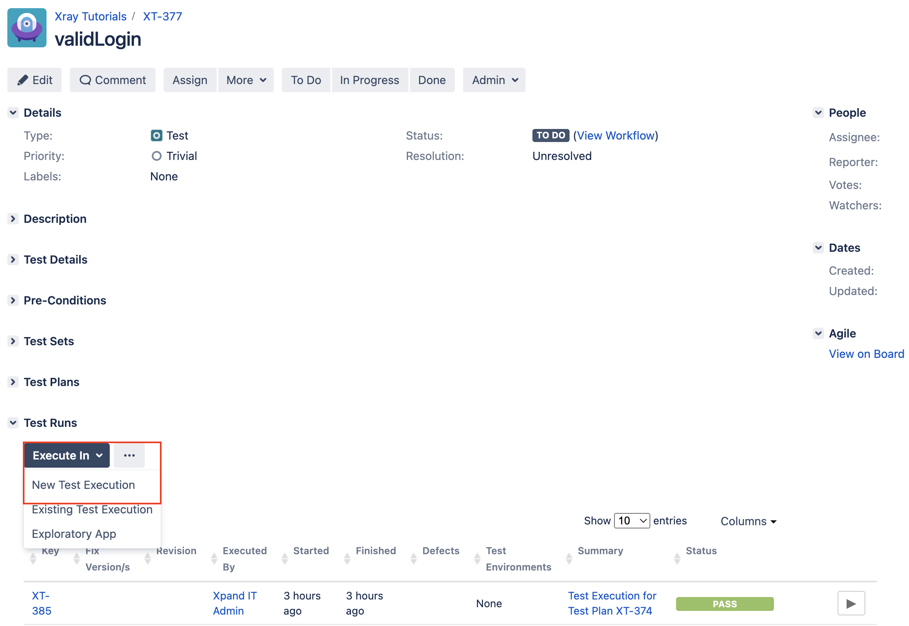Click the Xray Tutorials project avatar
This screenshot has height=626, width=909.
(27, 28)
